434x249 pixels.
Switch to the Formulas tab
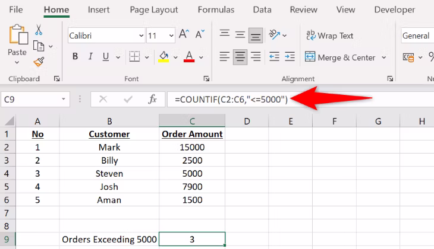coord(216,10)
